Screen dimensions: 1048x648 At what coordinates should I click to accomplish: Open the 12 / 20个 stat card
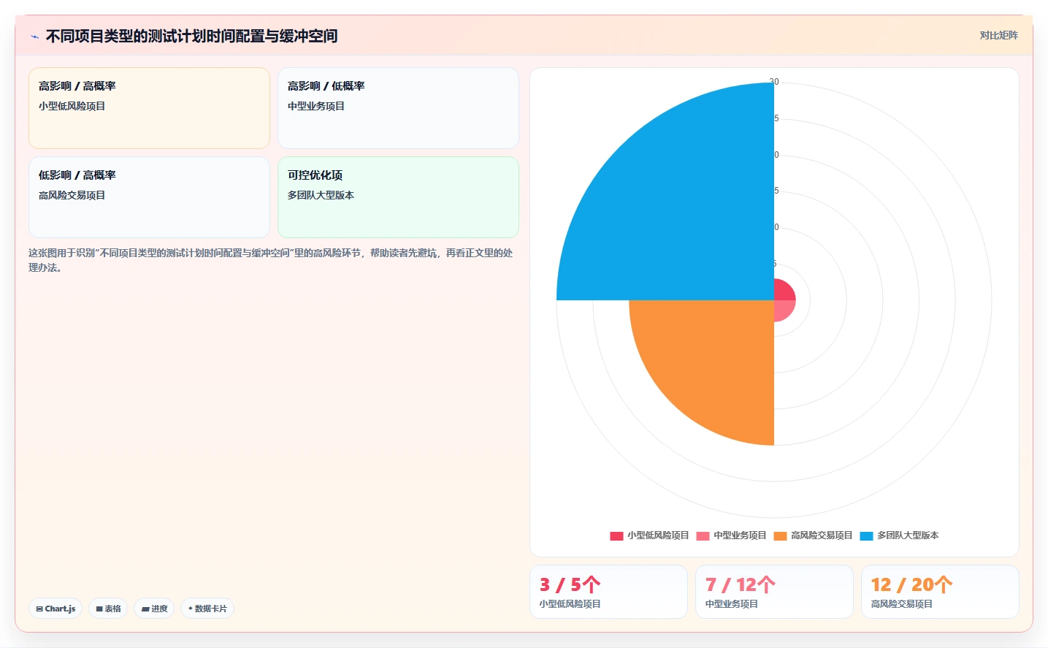coord(940,592)
